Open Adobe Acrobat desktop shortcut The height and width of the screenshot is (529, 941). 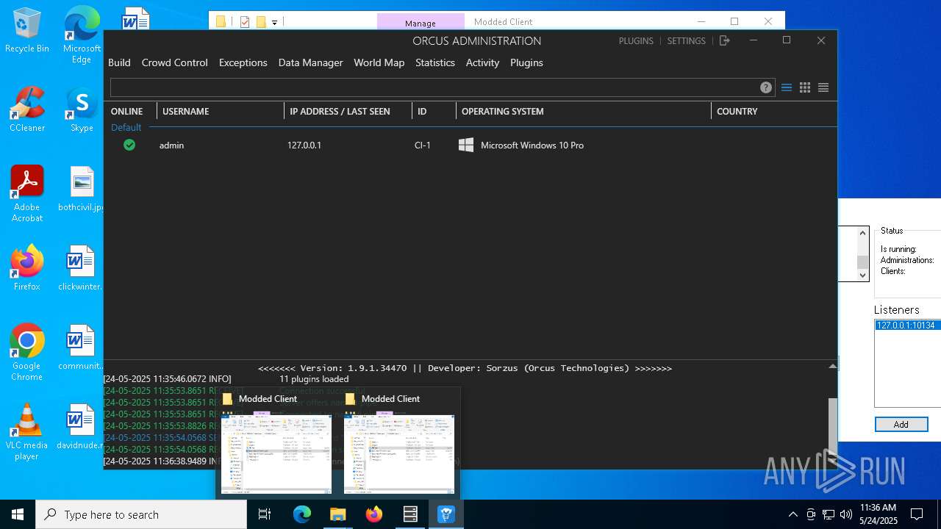[x=27, y=194]
